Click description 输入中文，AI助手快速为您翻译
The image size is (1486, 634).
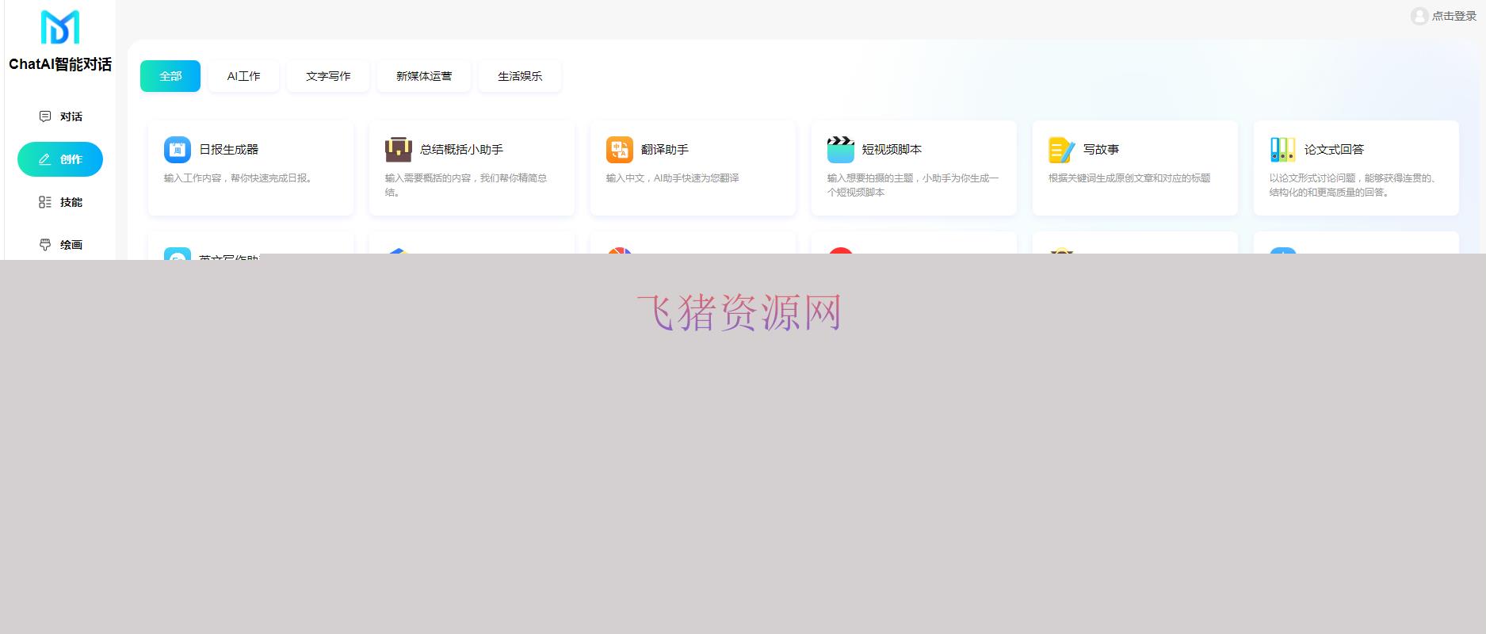point(673,178)
